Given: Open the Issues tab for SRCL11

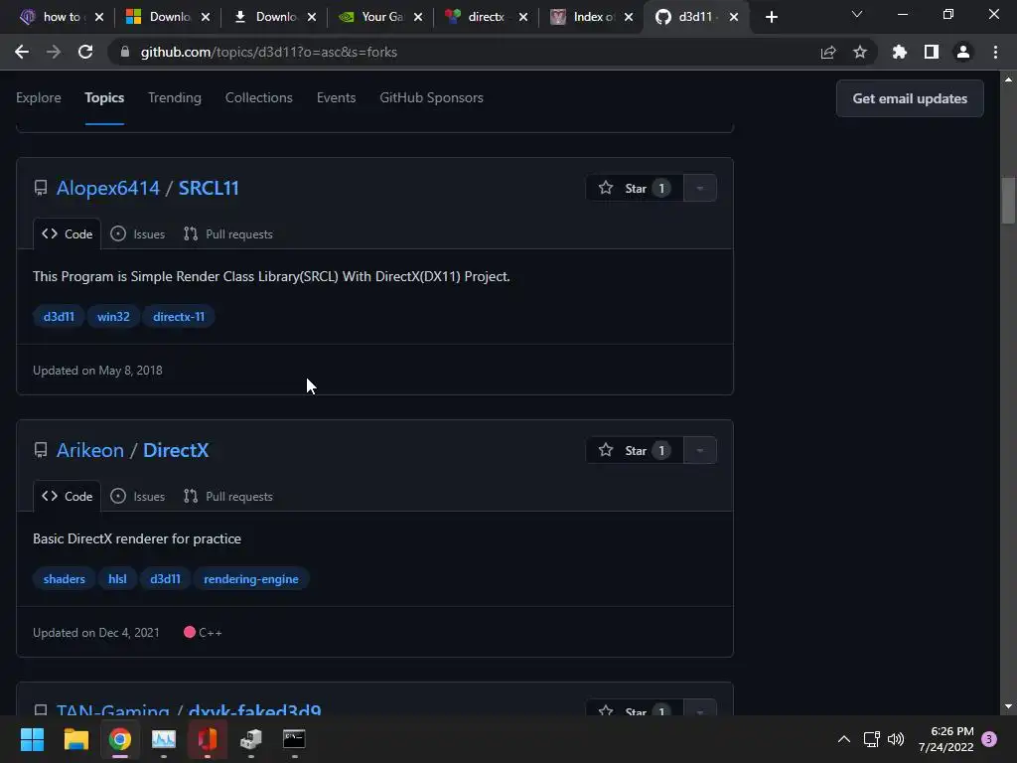Looking at the screenshot, I should click(137, 234).
